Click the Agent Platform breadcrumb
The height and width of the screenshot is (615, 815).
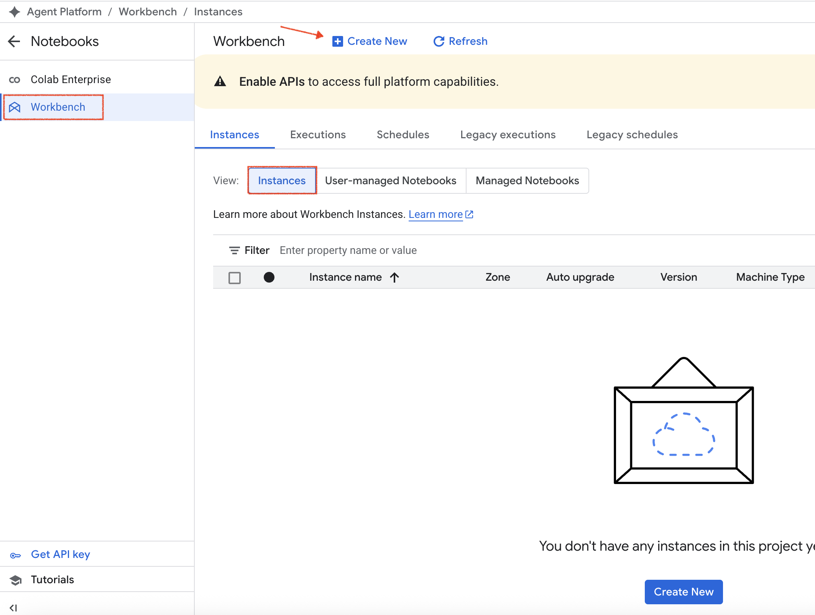coord(64,12)
